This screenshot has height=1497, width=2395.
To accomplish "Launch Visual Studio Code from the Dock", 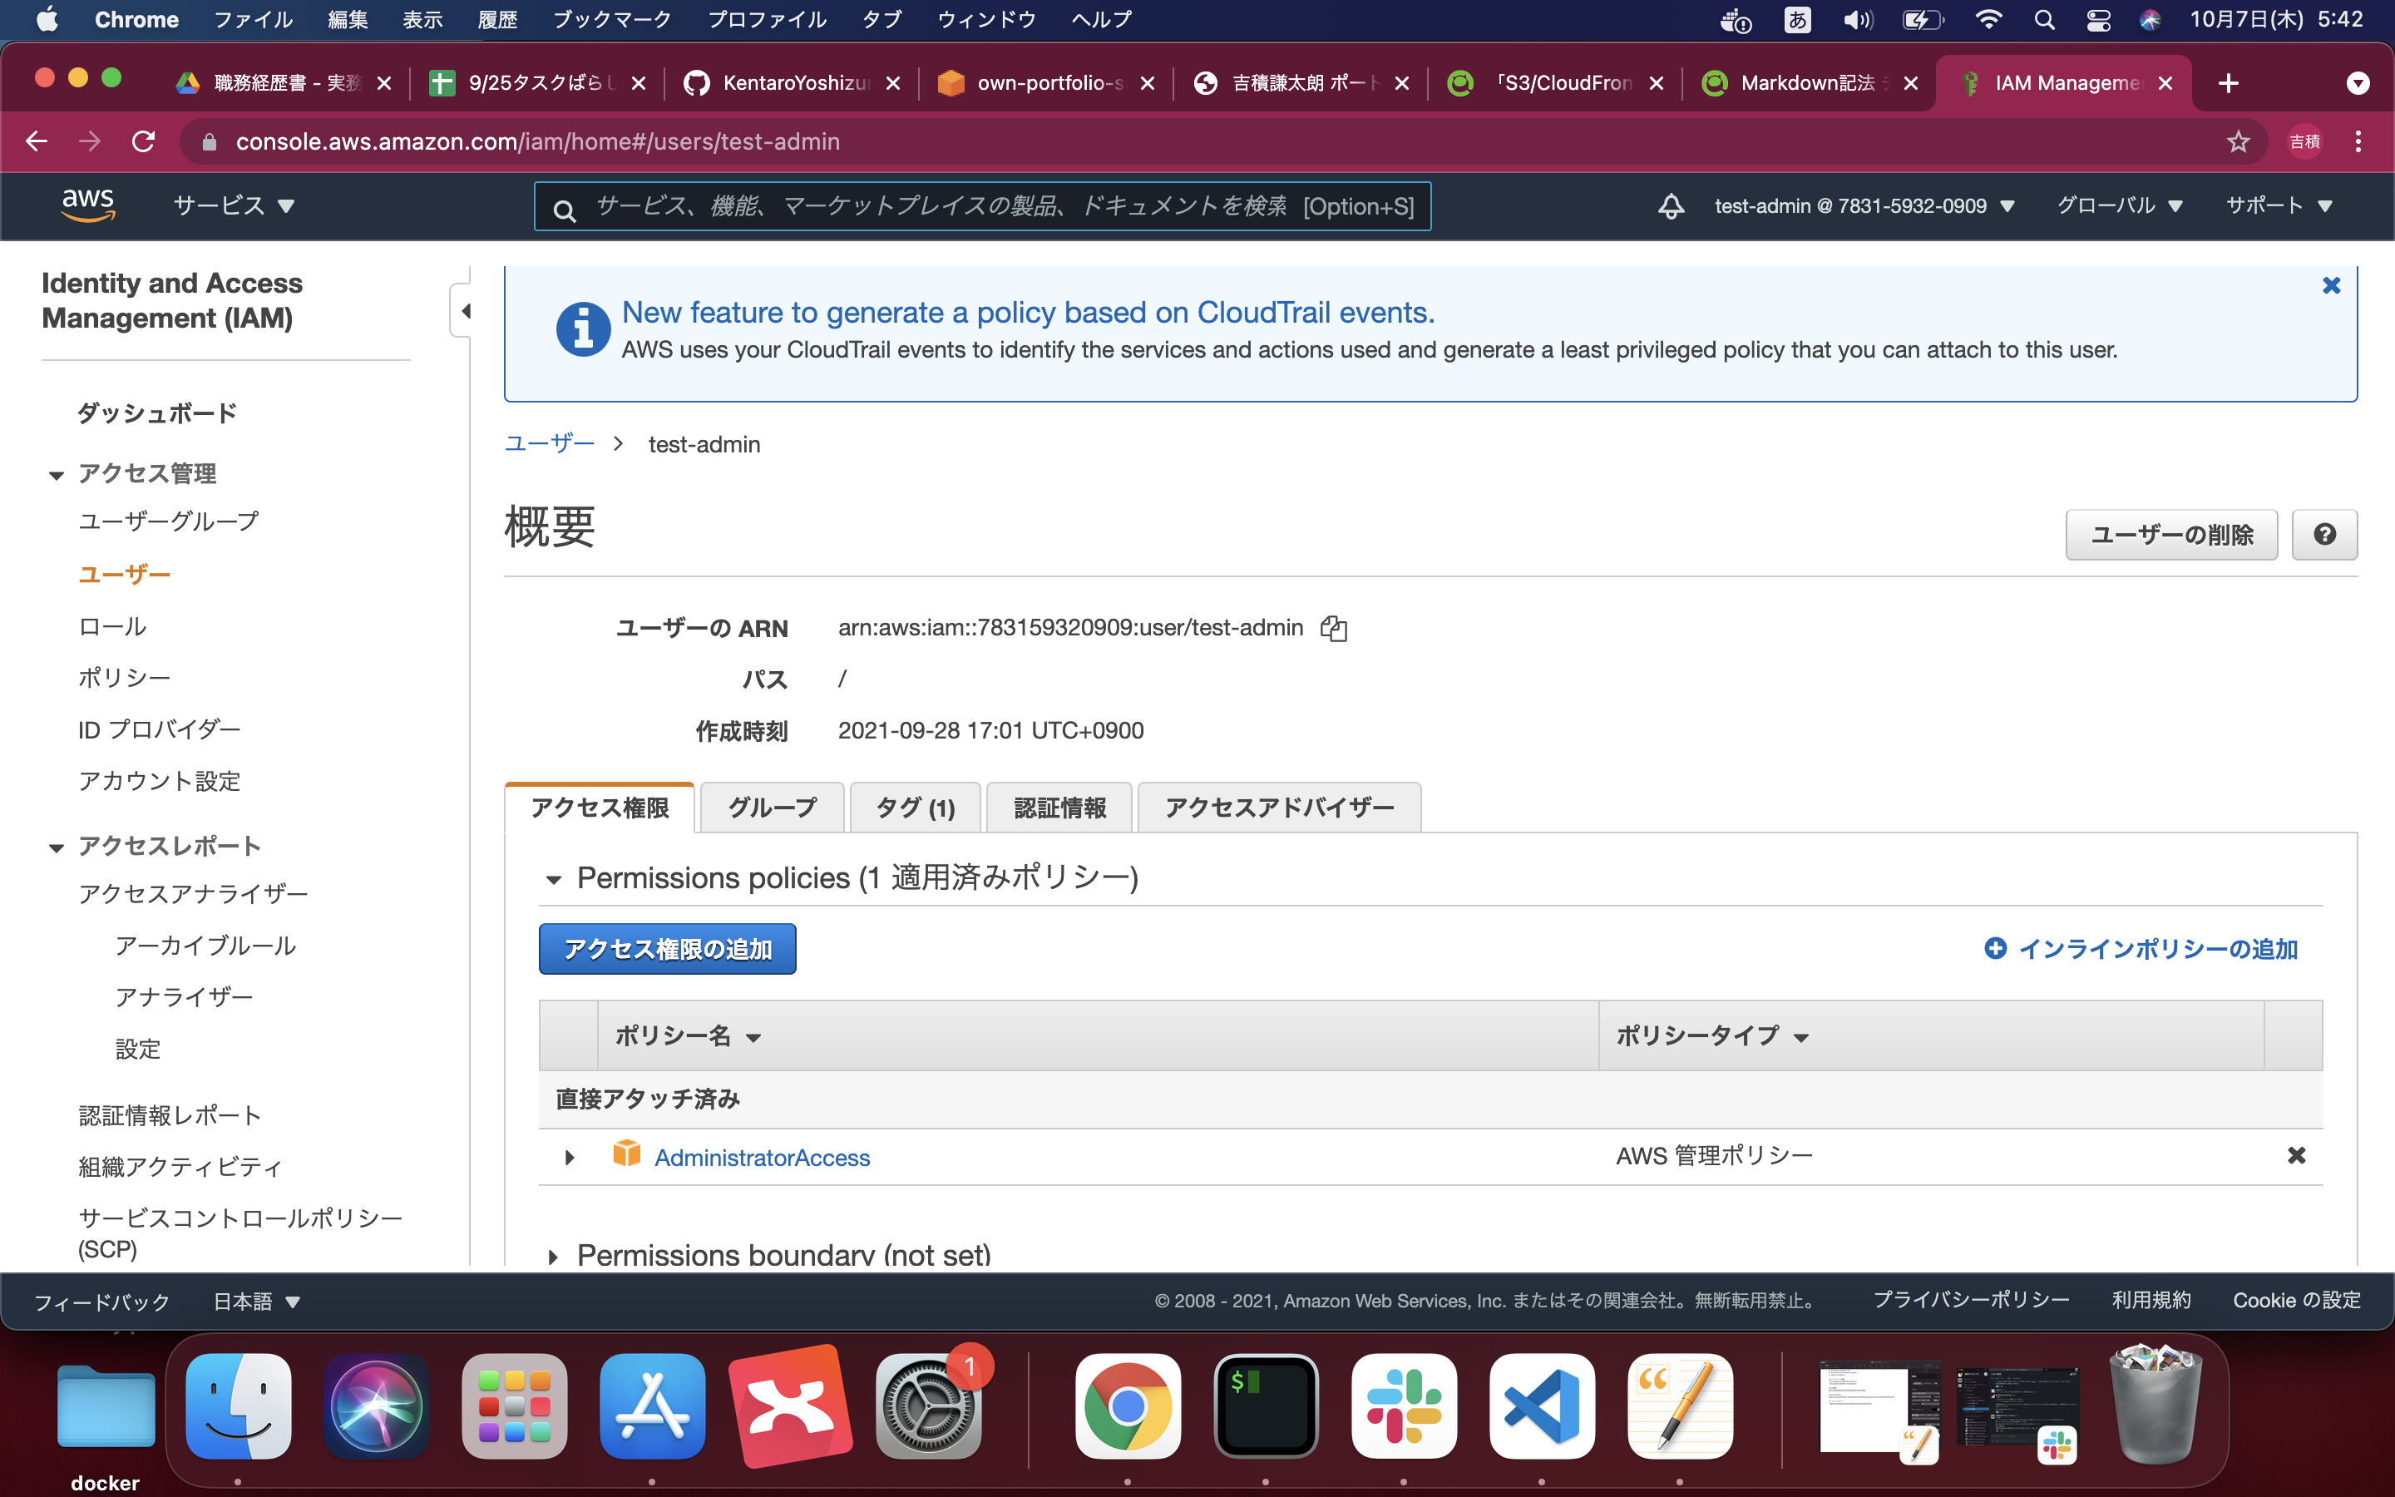I will click(1542, 1406).
